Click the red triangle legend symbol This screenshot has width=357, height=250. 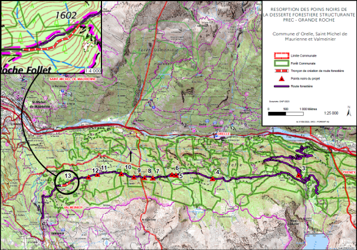tap(281, 79)
